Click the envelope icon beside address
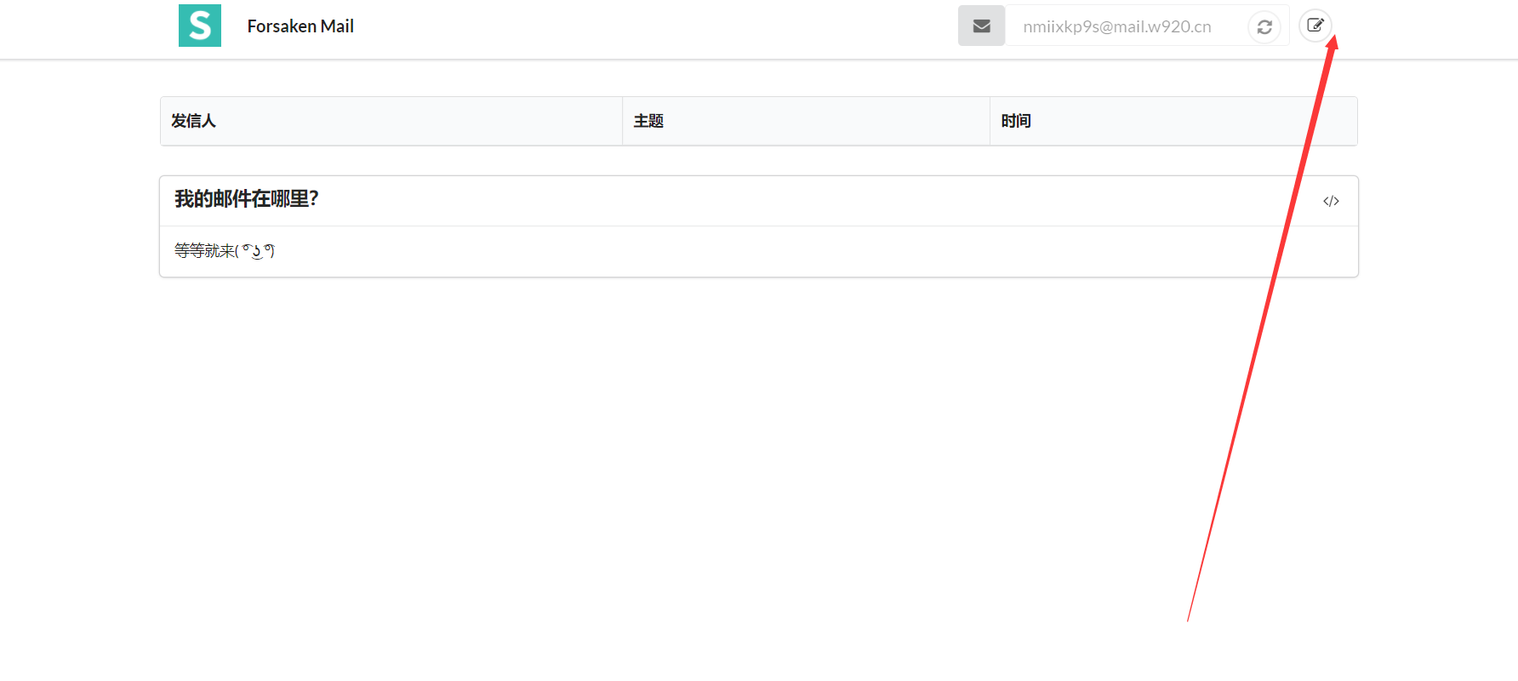The image size is (1518, 681). pyautogui.click(x=981, y=26)
